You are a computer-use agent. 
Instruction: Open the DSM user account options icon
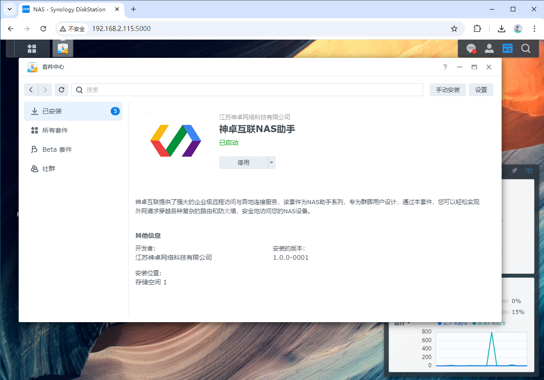point(489,48)
